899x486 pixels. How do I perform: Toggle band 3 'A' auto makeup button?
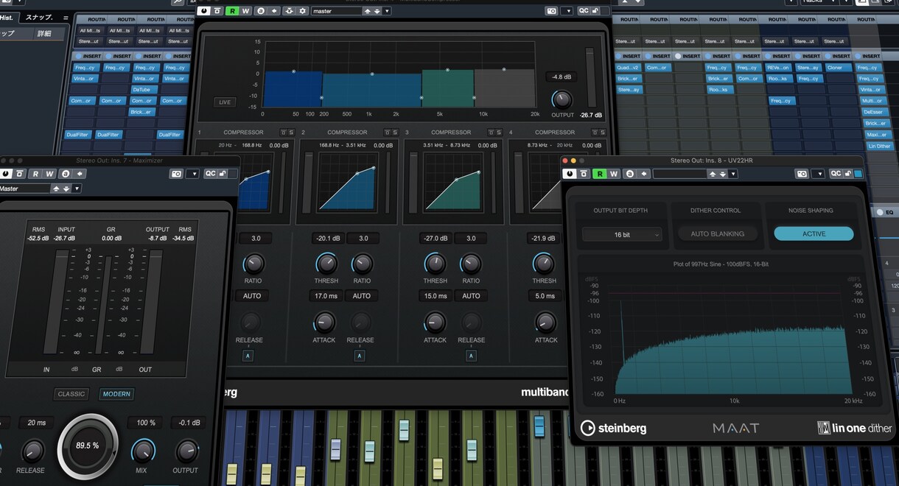(x=471, y=356)
